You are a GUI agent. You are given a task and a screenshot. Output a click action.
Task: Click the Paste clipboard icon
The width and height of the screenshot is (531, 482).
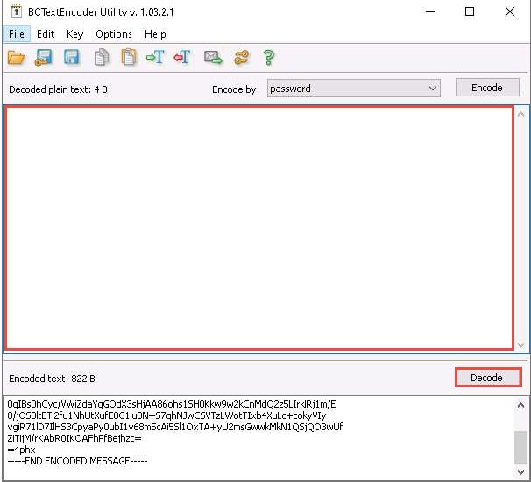tap(129, 58)
